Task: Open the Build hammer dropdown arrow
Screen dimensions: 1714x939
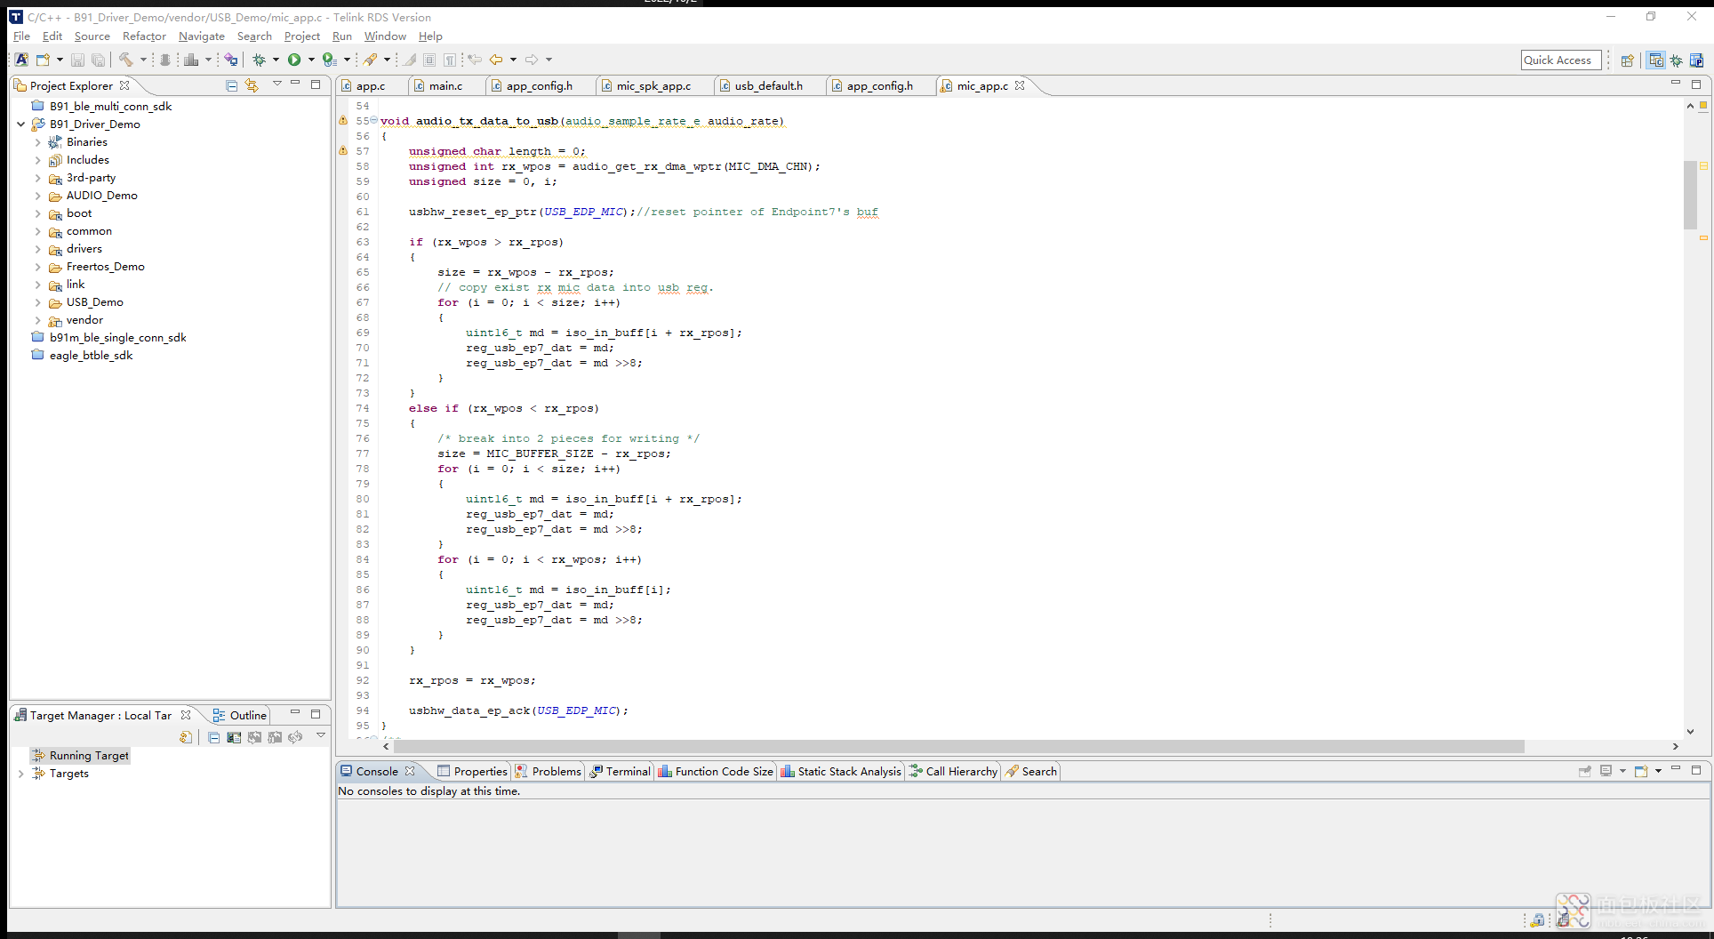Action: click(143, 60)
